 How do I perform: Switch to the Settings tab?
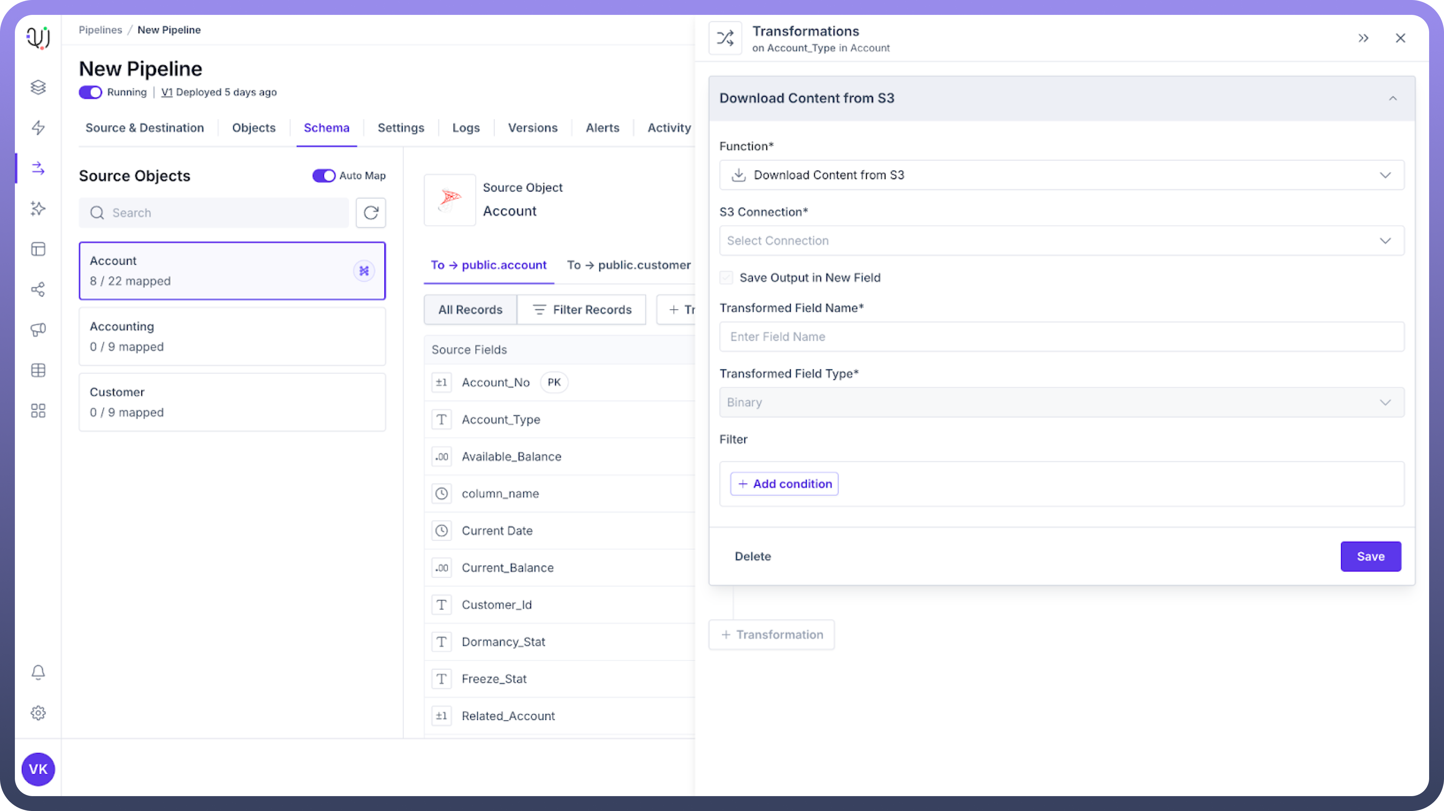[401, 128]
